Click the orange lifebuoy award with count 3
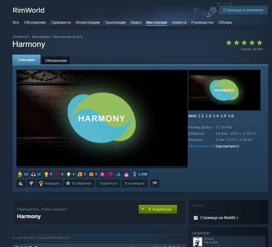 [93, 174]
